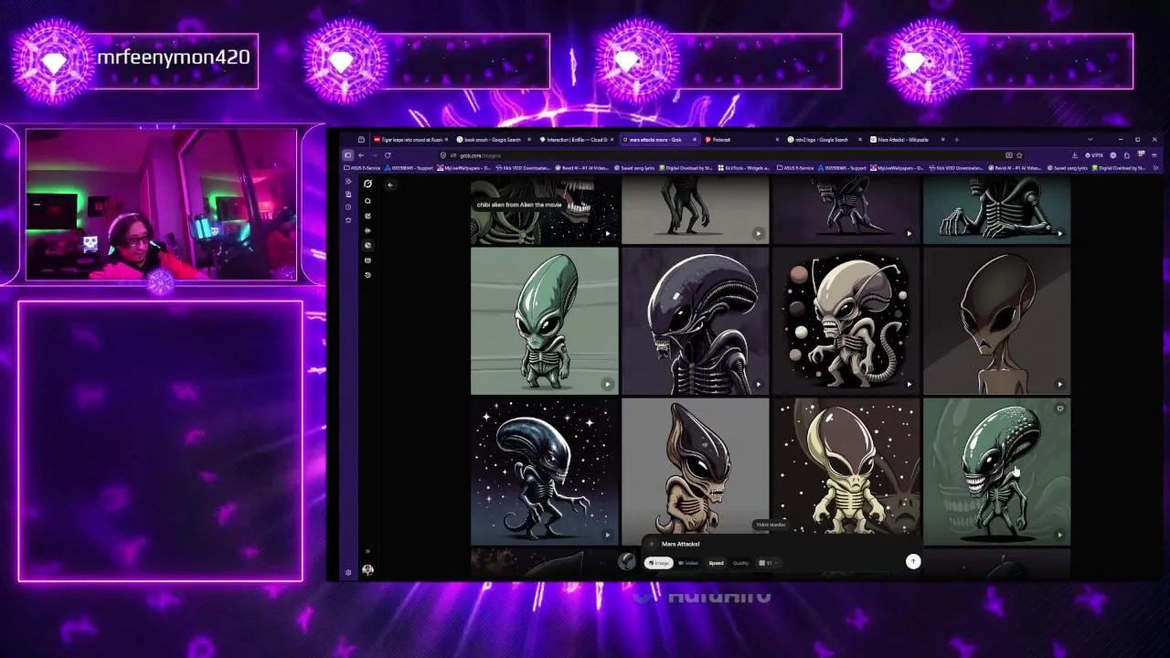Toggle the browser VPN button
This screenshot has width=1170, height=658.
(x=1093, y=155)
